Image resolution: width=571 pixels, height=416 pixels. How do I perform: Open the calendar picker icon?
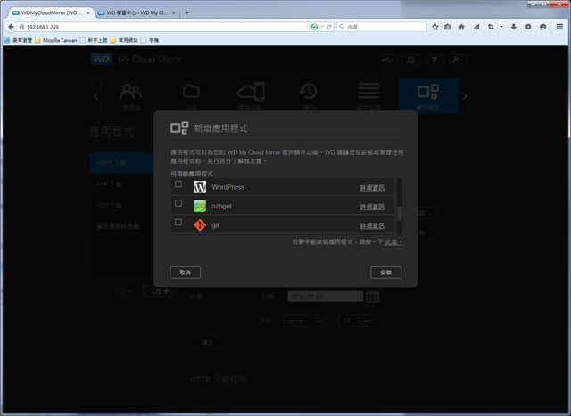coord(373,297)
